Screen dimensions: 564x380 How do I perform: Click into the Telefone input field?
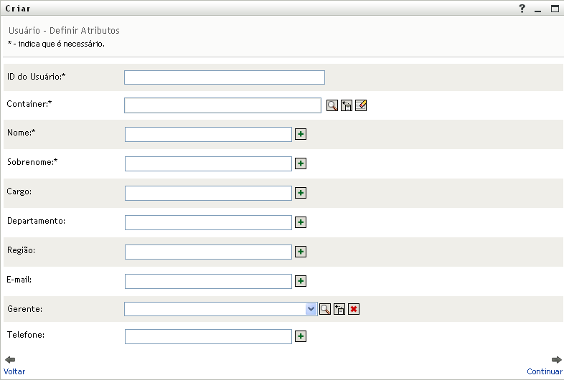pos(208,336)
